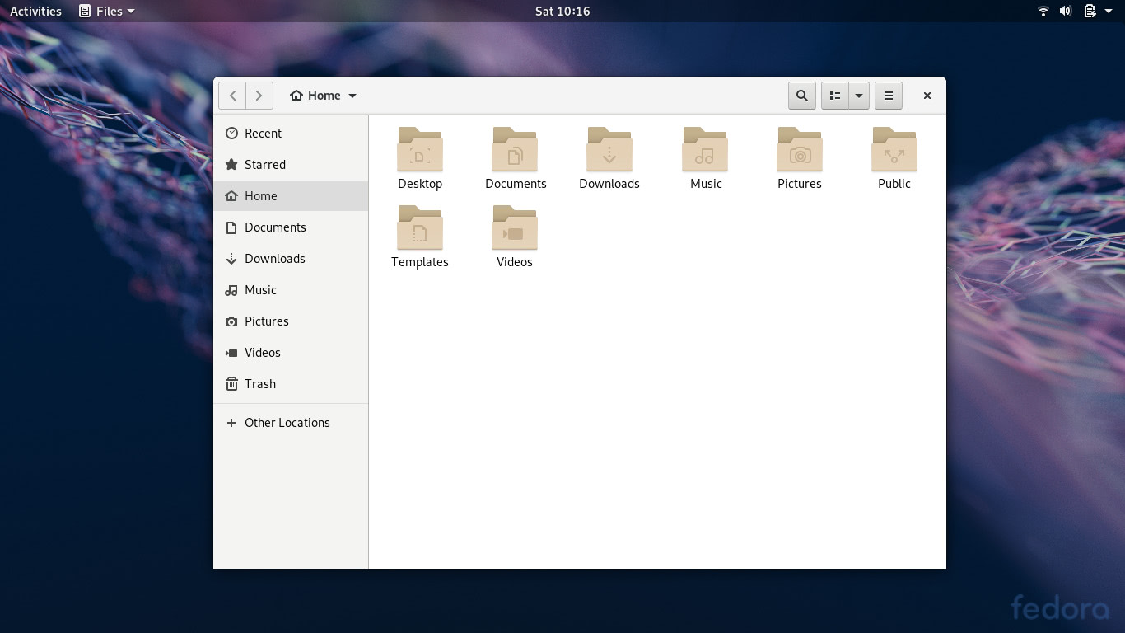Open Other Locations in the sidebar
Screen dimensions: 1125x633
pyautogui.click(x=287, y=422)
